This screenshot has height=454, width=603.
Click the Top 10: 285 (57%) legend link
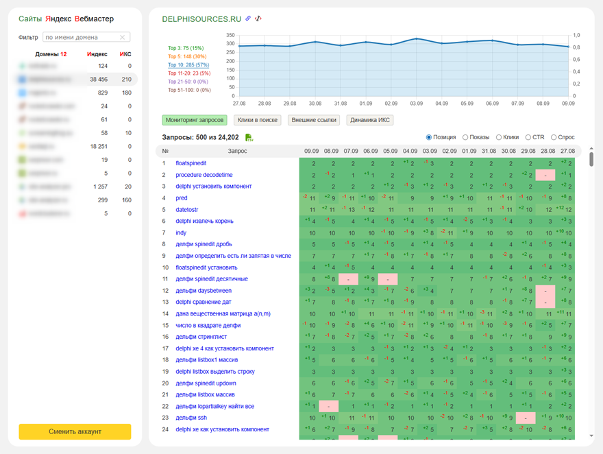tap(188, 65)
